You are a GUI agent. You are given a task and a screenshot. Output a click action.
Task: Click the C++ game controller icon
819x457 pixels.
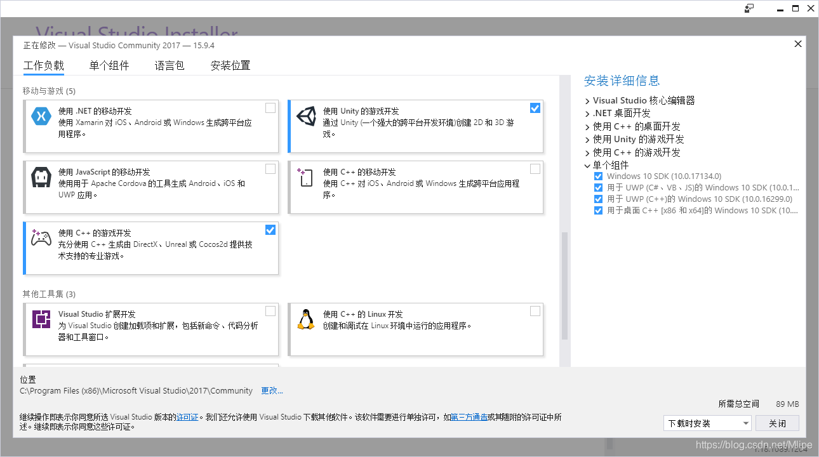tap(41, 237)
